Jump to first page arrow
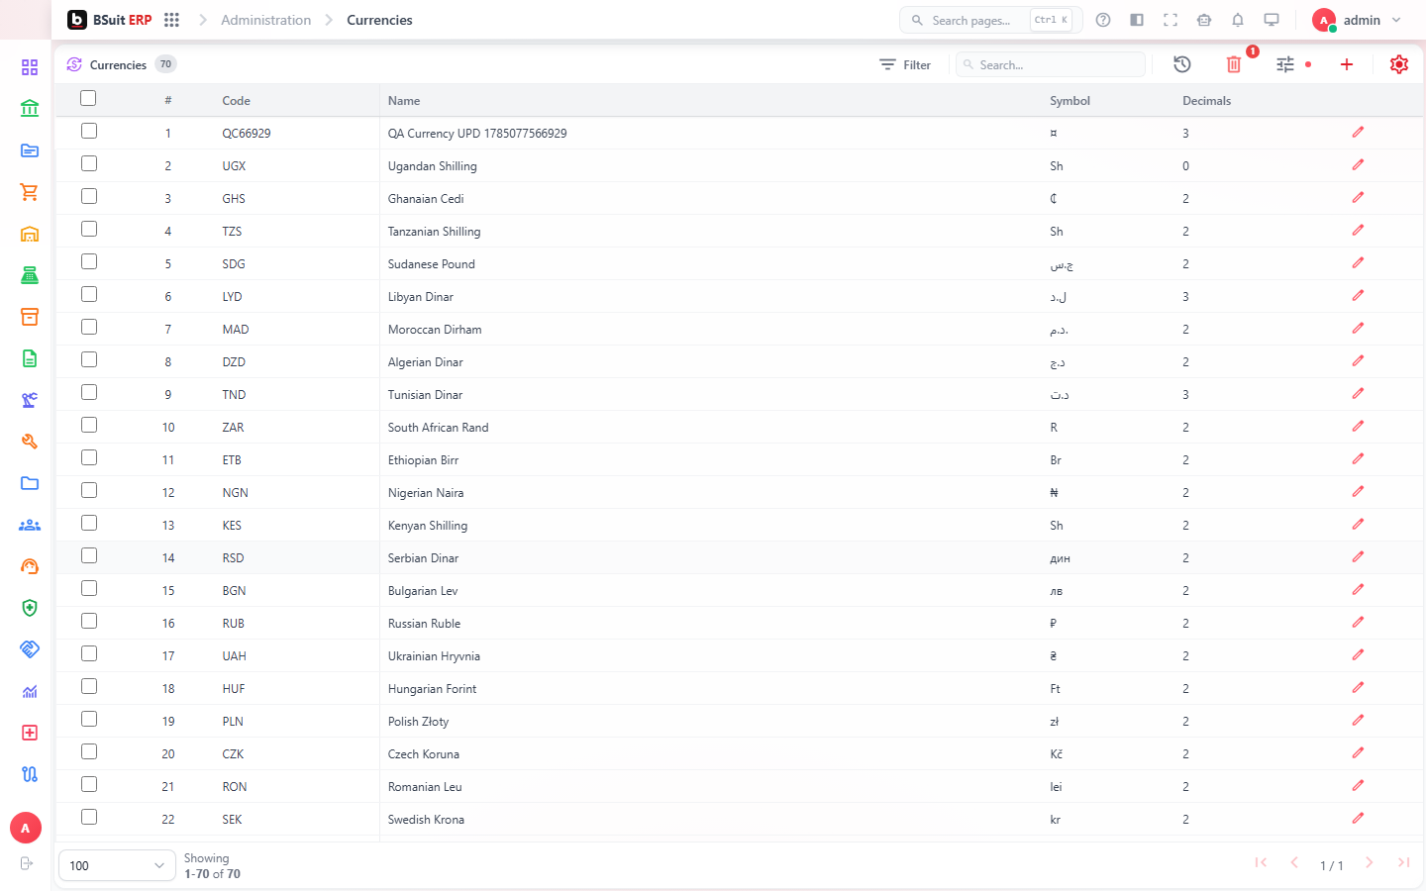The image size is (1426, 891). pos(1261,863)
